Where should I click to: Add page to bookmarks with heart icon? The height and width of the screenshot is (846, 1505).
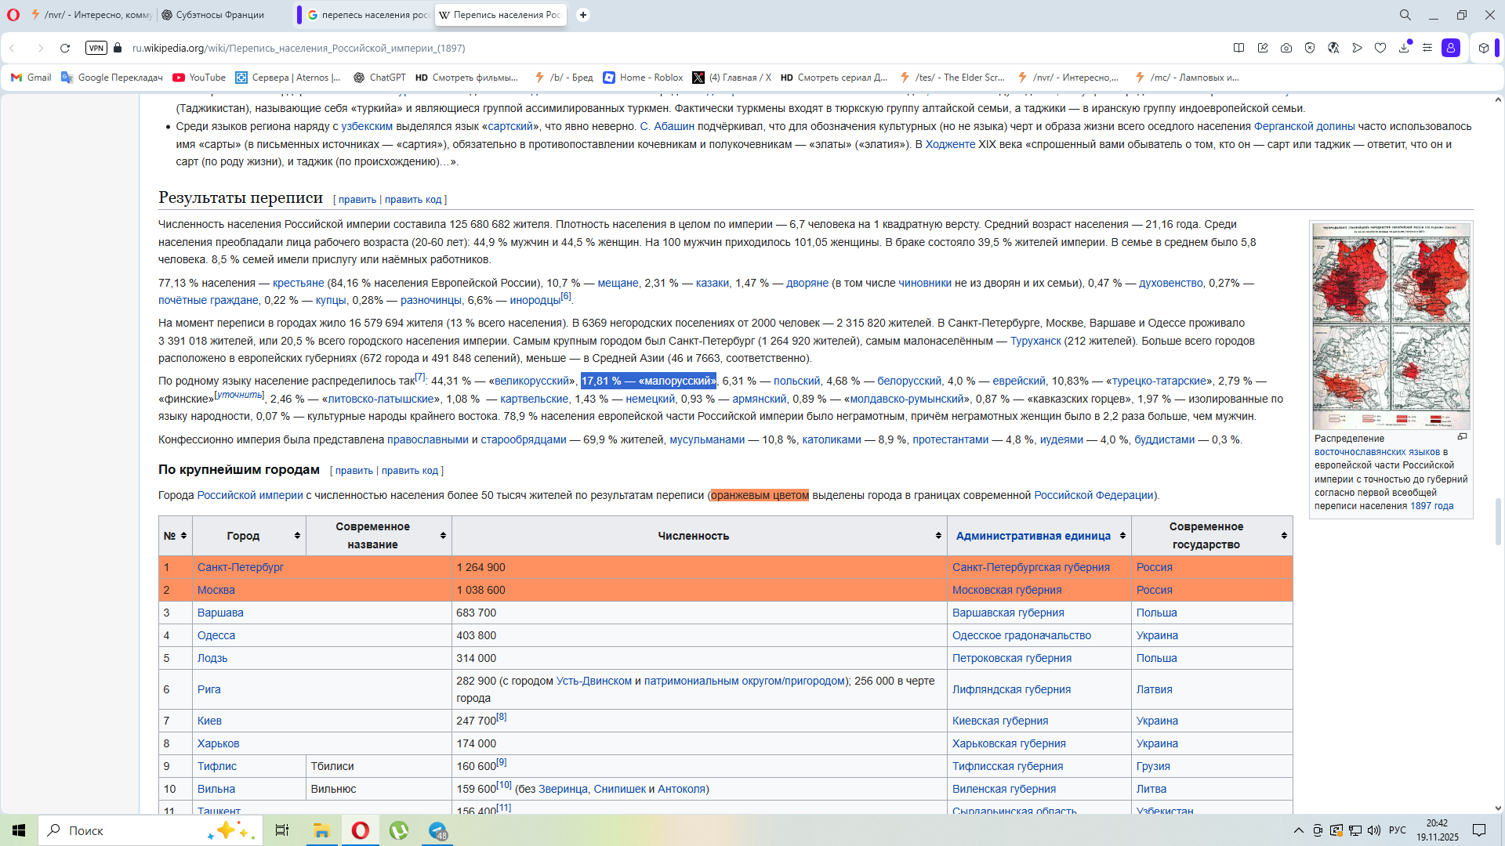pyautogui.click(x=1380, y=48)
